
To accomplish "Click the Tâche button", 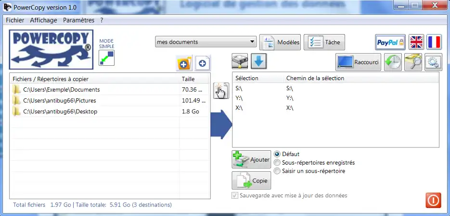I will (324, 42).
